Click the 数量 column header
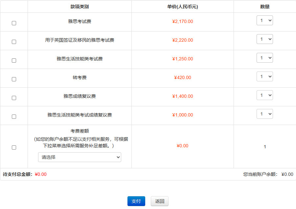This screenshot has height=209, width=296. [265, 7]
